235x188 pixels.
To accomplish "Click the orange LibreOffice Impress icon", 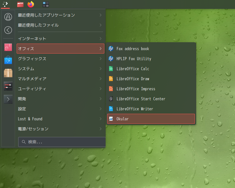I will coord(111,89).
